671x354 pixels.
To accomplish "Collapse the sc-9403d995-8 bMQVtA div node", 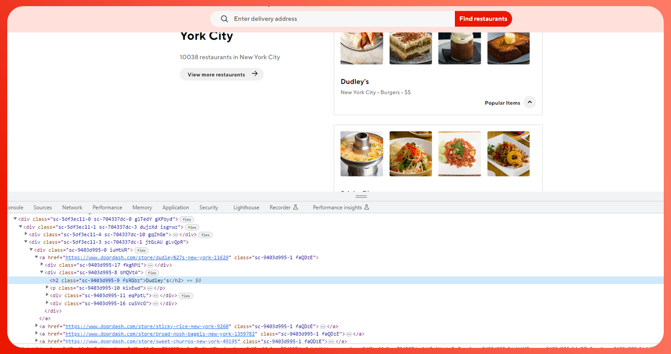I will [42, 272].
